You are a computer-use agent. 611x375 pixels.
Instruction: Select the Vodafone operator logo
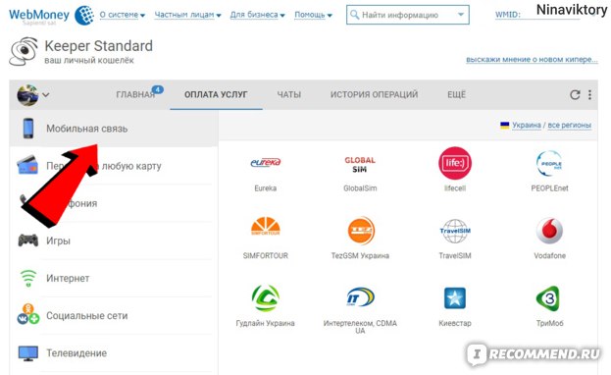pos(549,231)
